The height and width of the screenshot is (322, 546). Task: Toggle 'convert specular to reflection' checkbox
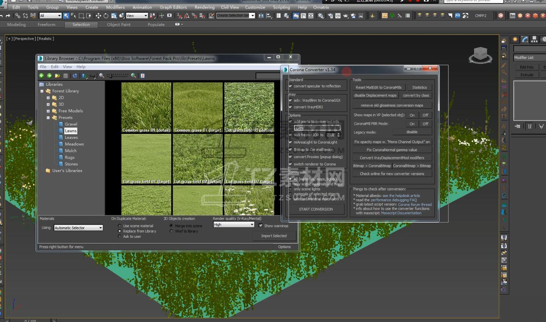(x=291, y=86)
